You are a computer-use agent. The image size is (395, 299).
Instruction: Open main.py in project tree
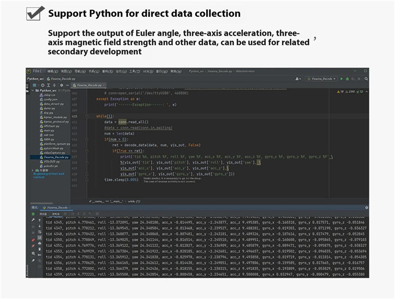(x=49, y=130)
